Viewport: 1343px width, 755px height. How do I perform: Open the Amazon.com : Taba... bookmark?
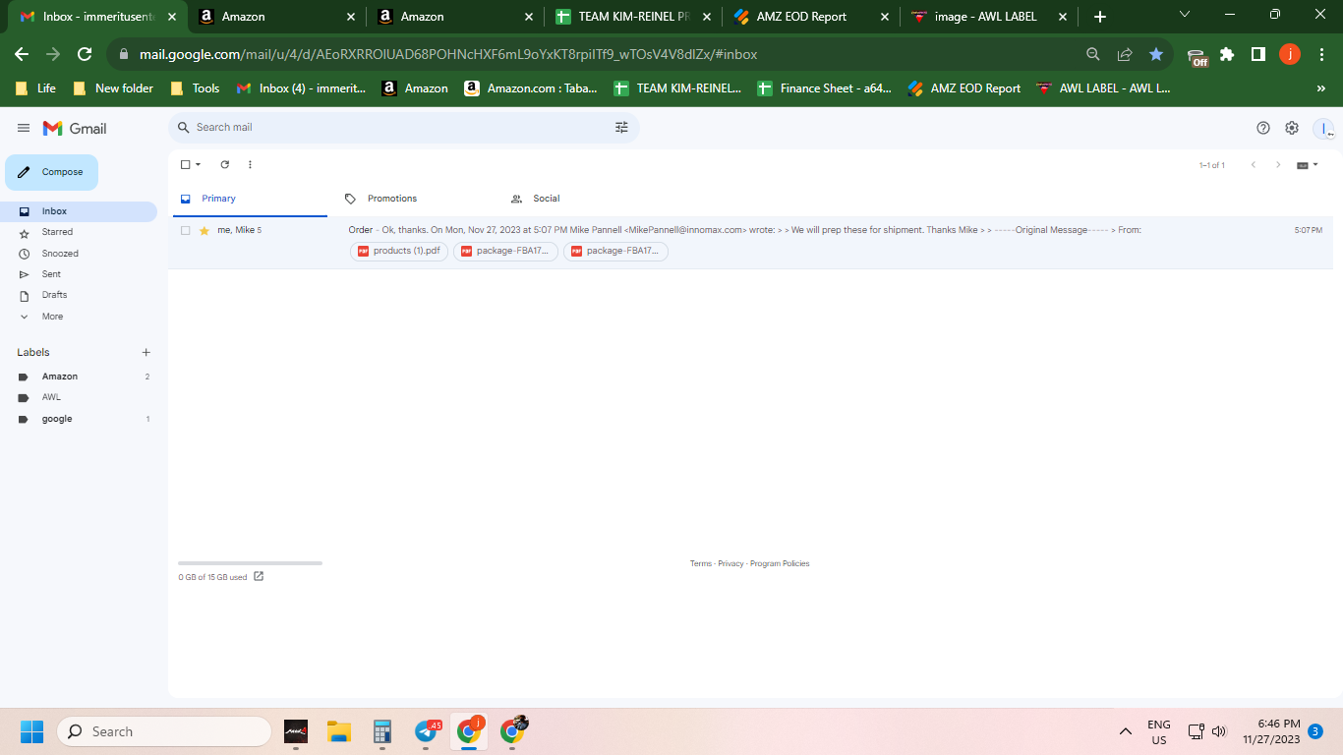click(x=531, y=88)
